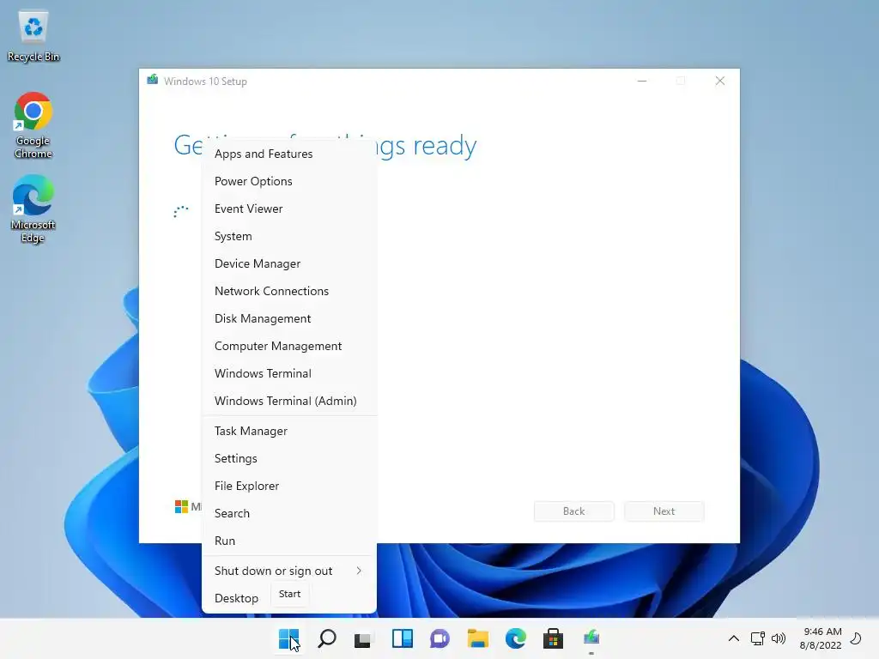Select Microsoft Edge desktop shortcut

coord(33,209)
